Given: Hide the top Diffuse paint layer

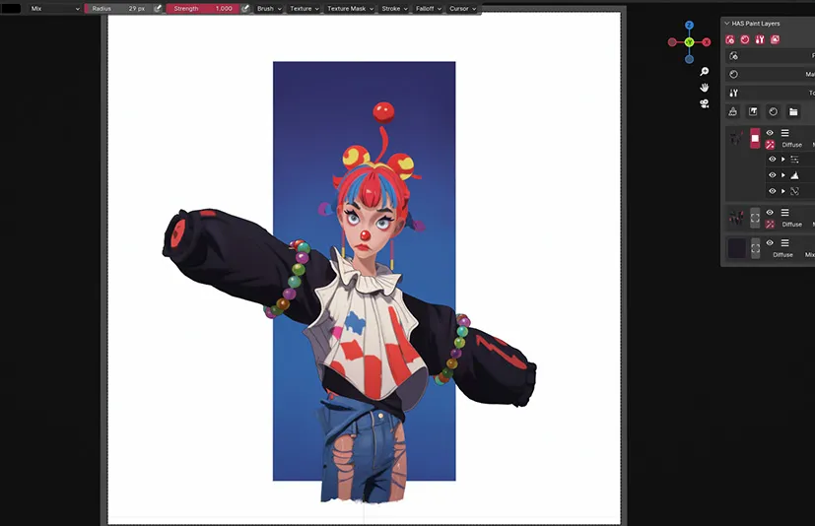Looking at the screenshot, I should click(771, 133).
